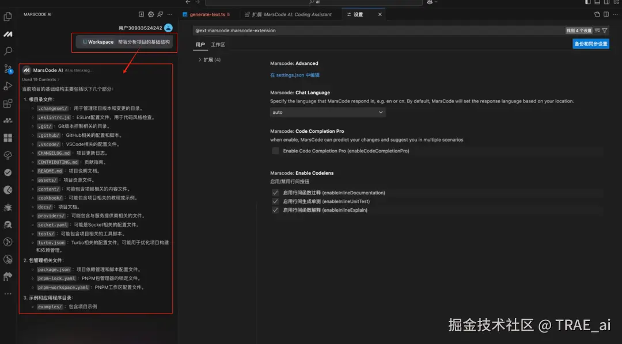Click the bug icon in activity bar
The width and height of the screenshot is (622, 344).
pyautogui.click(x=7, y=207)
